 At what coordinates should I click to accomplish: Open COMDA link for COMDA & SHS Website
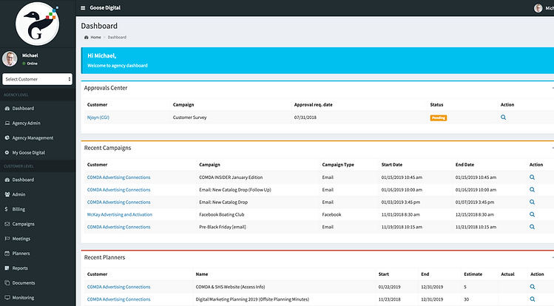click(x=118, y=287)
